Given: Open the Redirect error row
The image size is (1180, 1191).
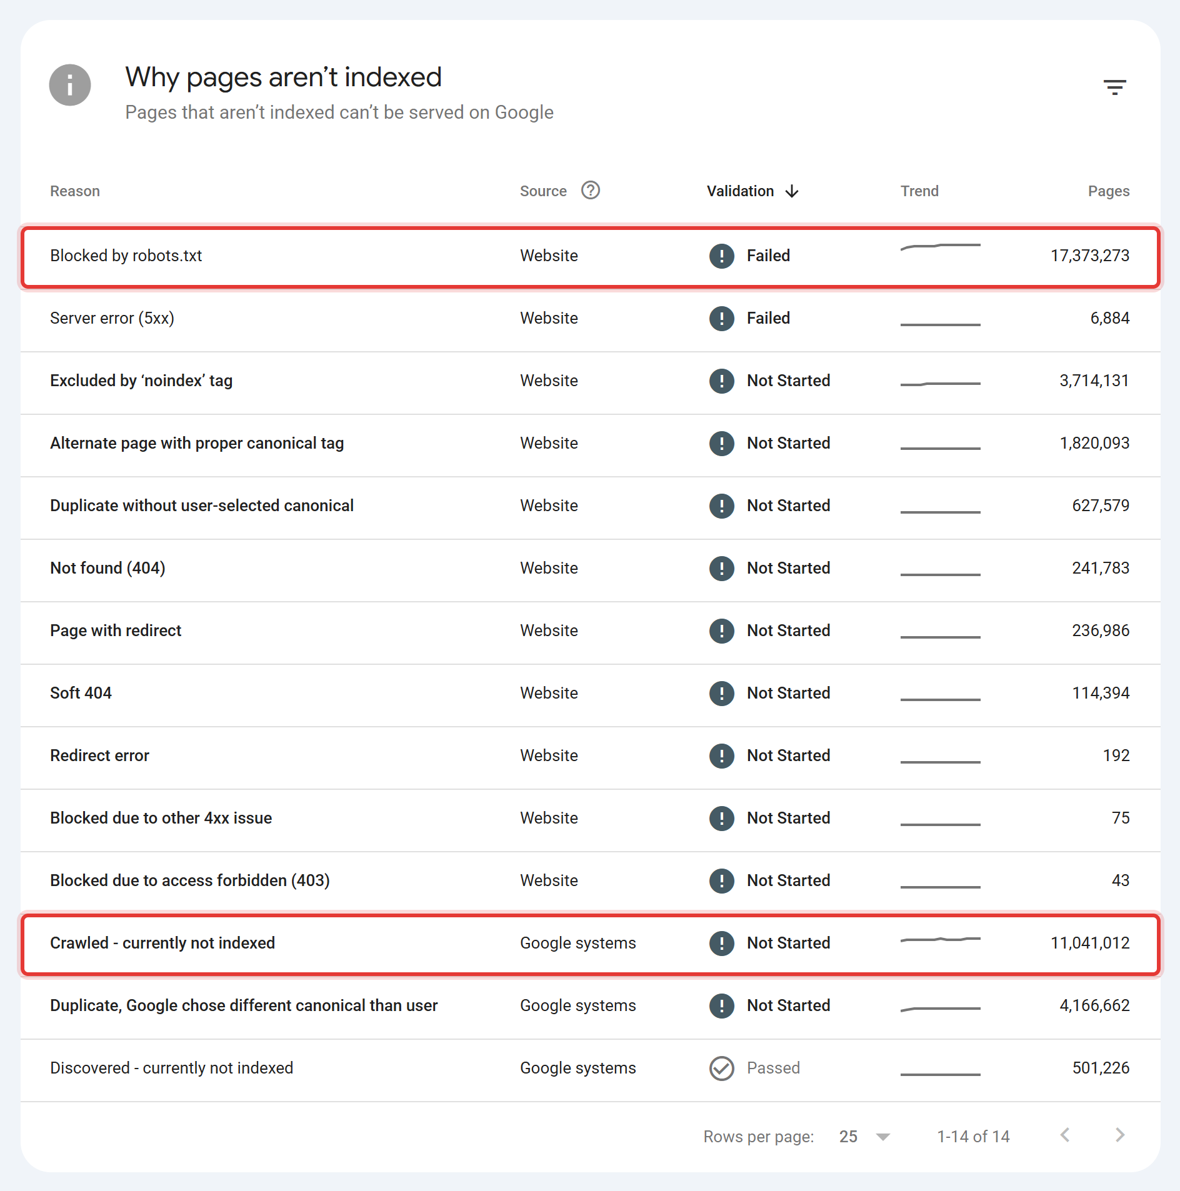Looking at the screenshot, I should 591,757.
